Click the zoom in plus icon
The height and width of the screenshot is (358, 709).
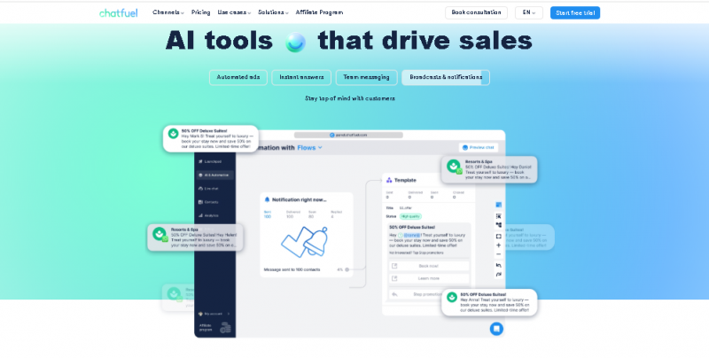(499, 245)
